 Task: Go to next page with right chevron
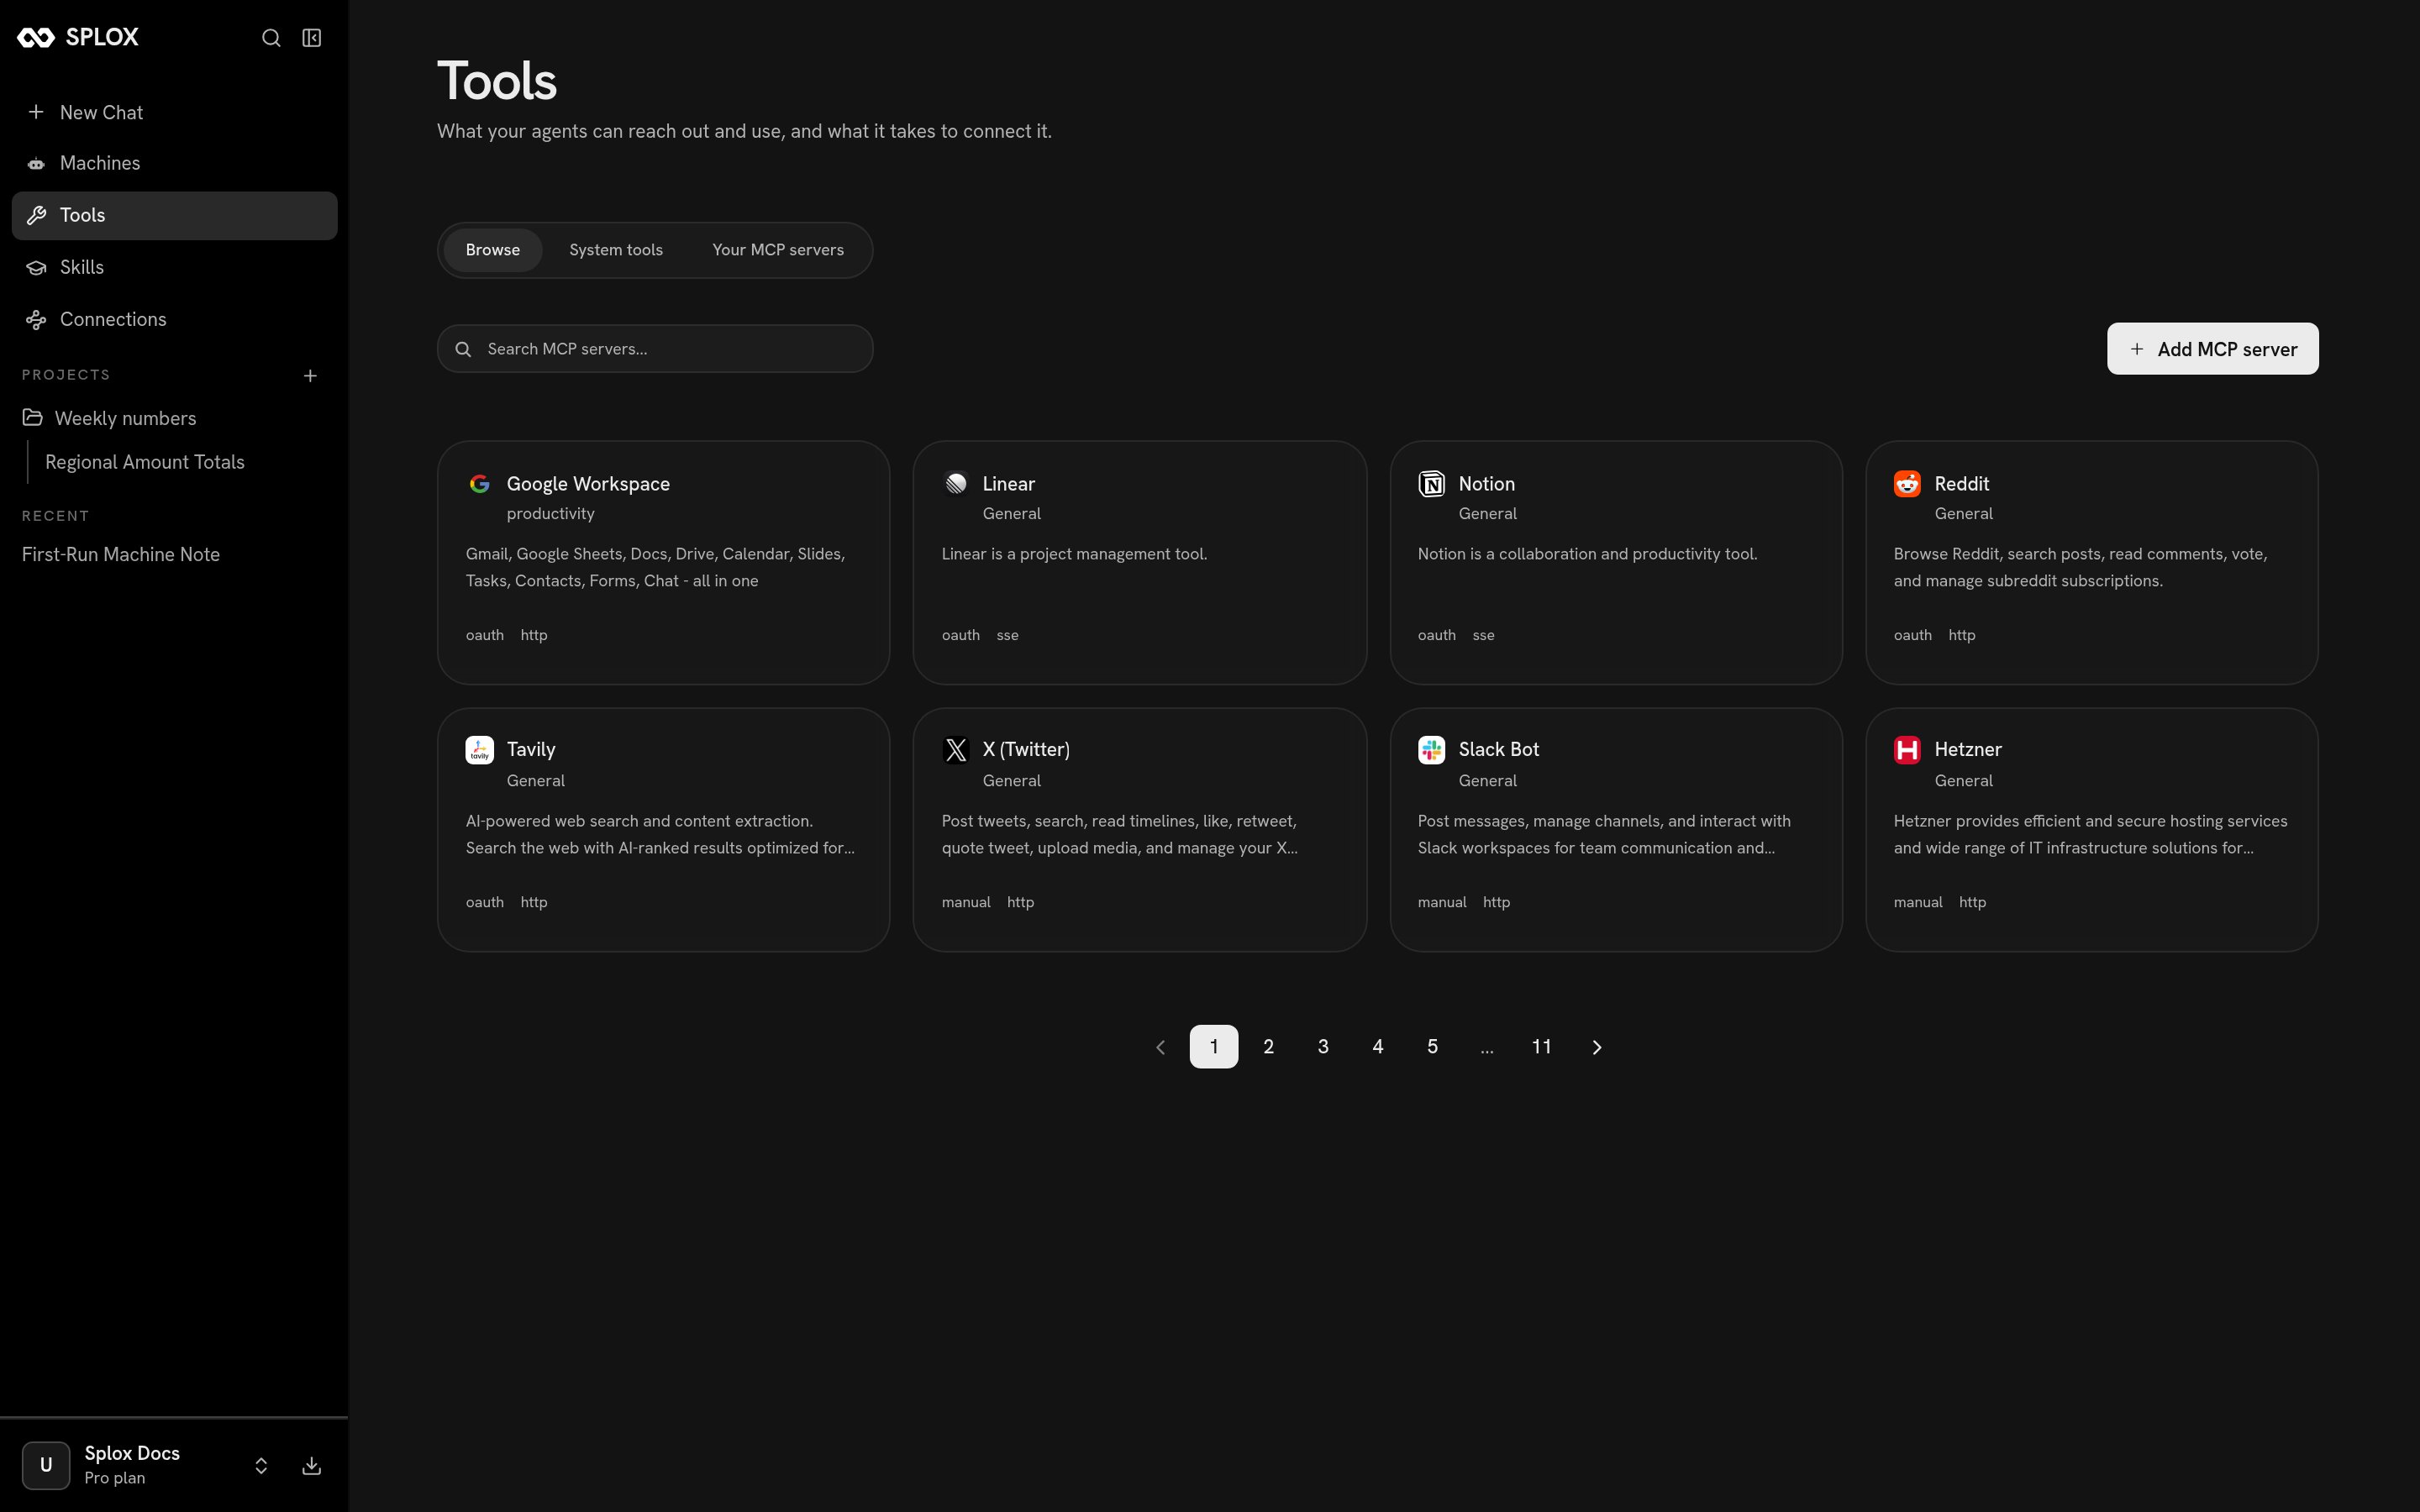[x=1597, y=1047]
